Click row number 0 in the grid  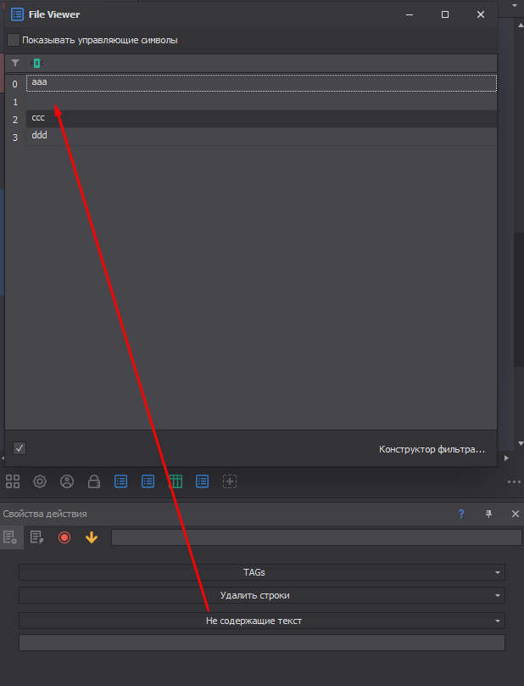coord(15,84)
